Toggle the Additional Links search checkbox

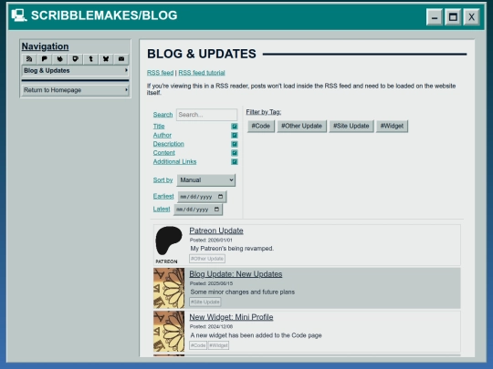(235, 161)
